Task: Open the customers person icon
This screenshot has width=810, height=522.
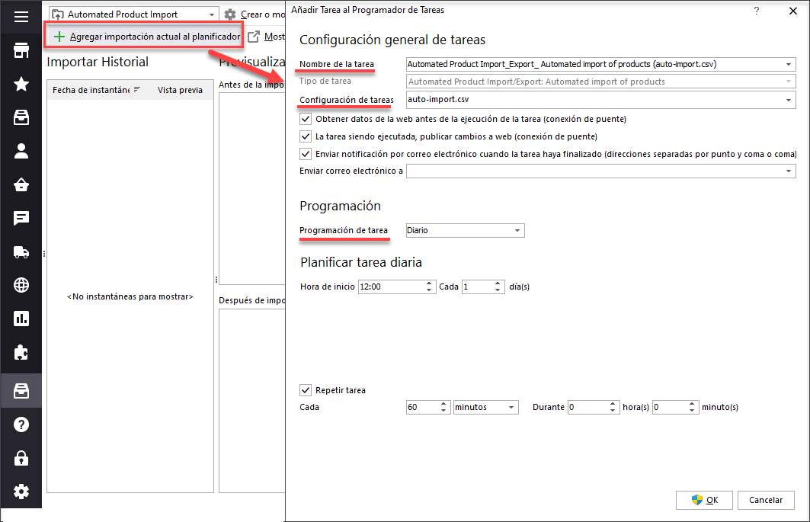Action: click(21, 151)
